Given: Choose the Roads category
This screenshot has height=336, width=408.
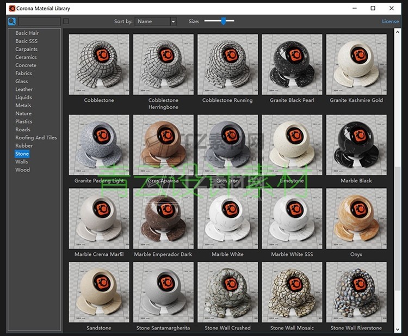Looking at the screenshot, I should [23, 130].
